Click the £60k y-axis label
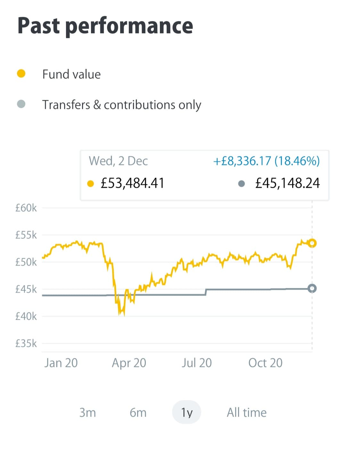The width and height of the screenshot is (346, 452). point(26,208)
